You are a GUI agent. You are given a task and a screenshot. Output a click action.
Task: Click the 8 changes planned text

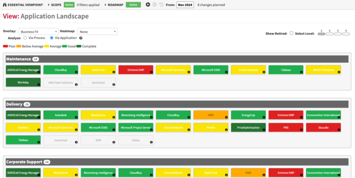tap(211, 5)
